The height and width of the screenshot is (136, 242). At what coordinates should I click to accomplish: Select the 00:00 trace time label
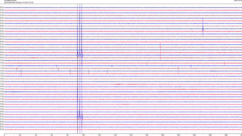(2, 7)
